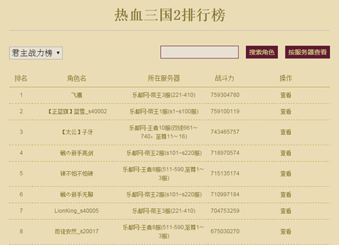Click the 所在服务器 column header
Image resolution: width=339 pixels, height=245 pixels.
click(x=164, y=78)
